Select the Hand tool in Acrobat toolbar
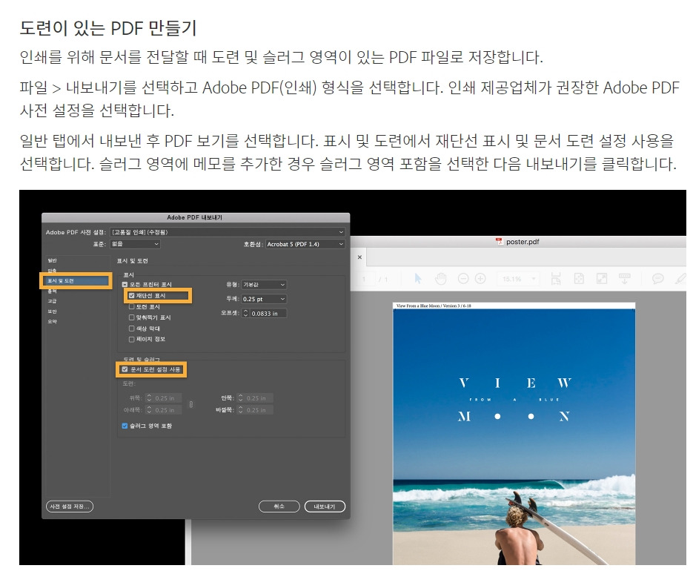The height and width of the screenshot is (574, 693). pyautogui.click(x=441, y=277)
